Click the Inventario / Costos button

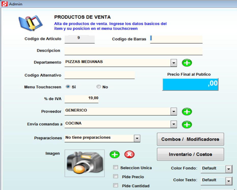(x=190, y=154)
